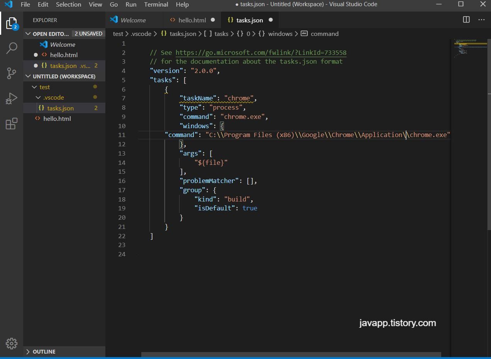Click the Split Editor Right icon

(x=466, y=20)
